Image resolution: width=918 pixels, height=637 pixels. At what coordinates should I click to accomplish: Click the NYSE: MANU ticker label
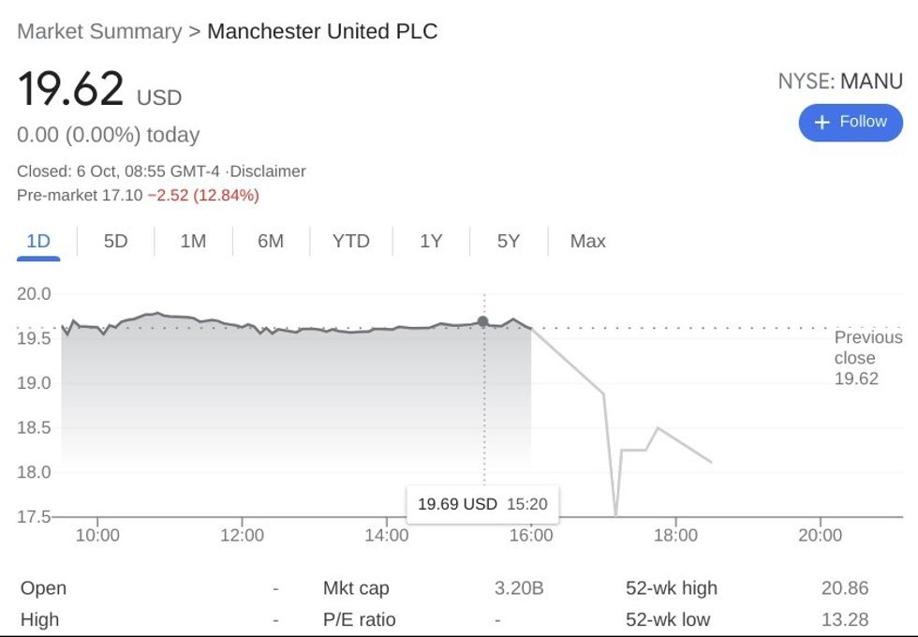[839, 81]
